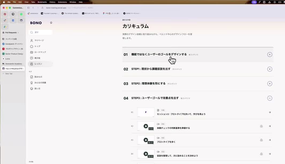Open the Google Drive pinned tab
The height and width of the screenshot is (164, 285).
[x=5, y=27]
